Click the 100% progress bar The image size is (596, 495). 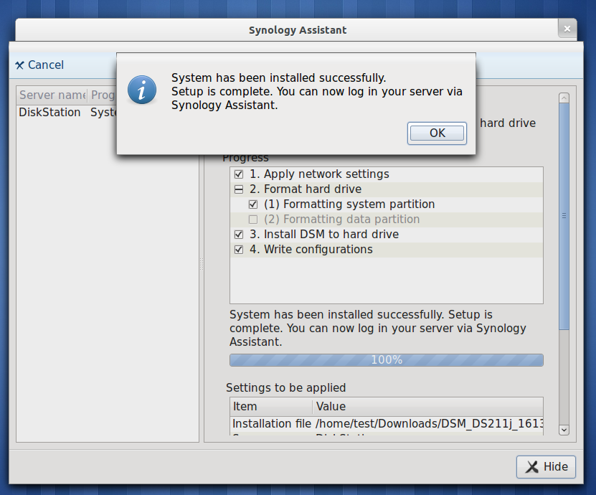tap(386, 360)
